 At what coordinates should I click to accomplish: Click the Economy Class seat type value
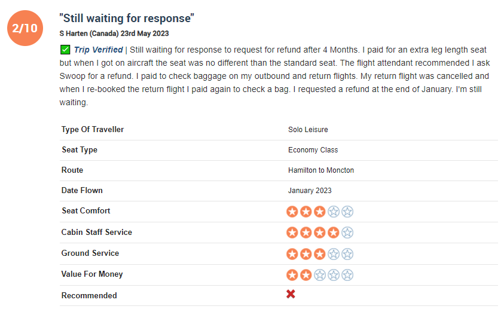(313, 150)
